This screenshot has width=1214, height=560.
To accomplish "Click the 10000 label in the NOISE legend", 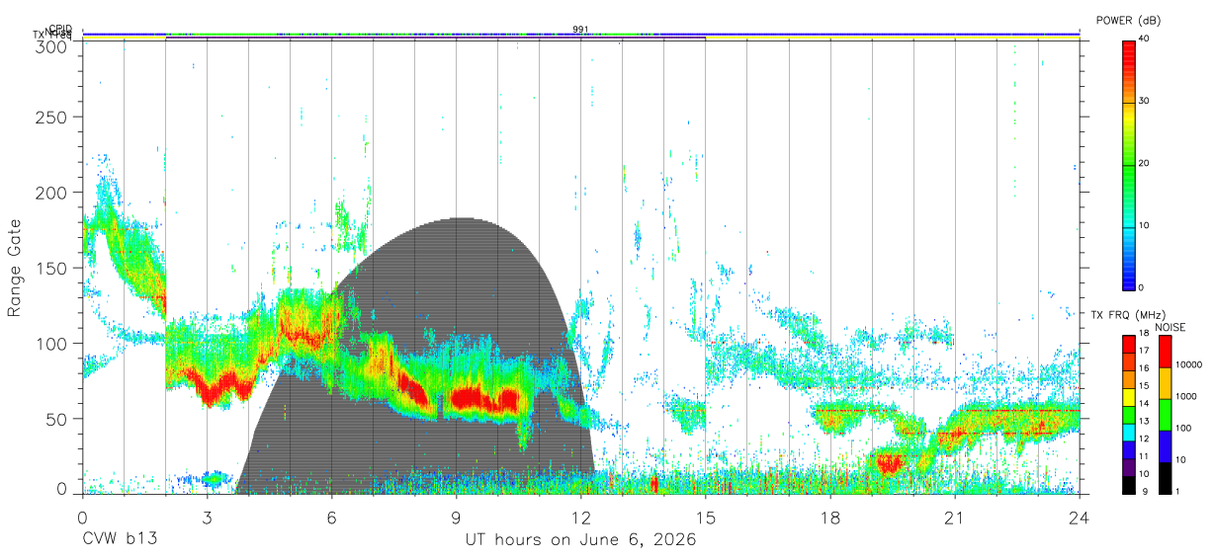I will (1188, 364).
